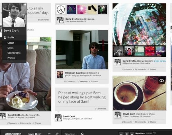Screen dimensions: 172x135
Task: Open the Profile menu item
Action: [x=11, y=37]
